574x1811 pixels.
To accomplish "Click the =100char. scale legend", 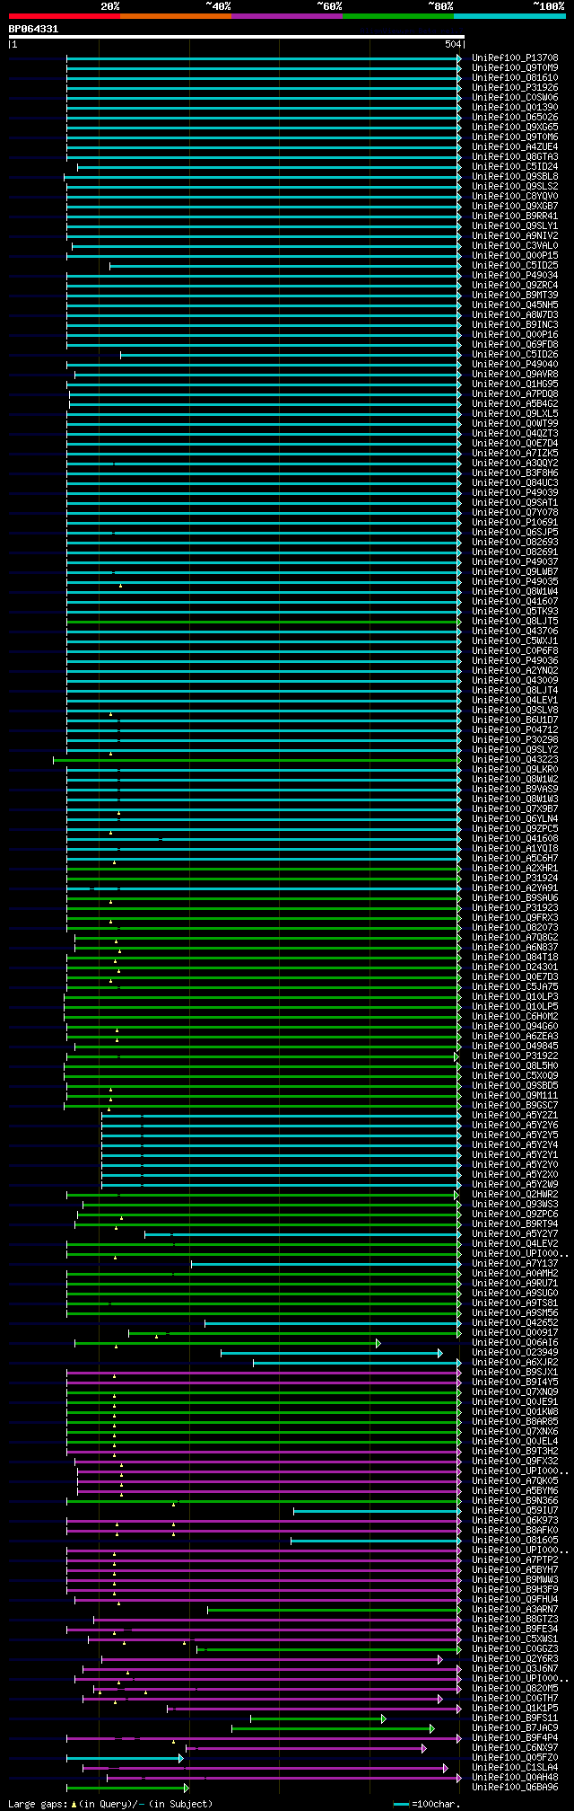I will 426,1804.
